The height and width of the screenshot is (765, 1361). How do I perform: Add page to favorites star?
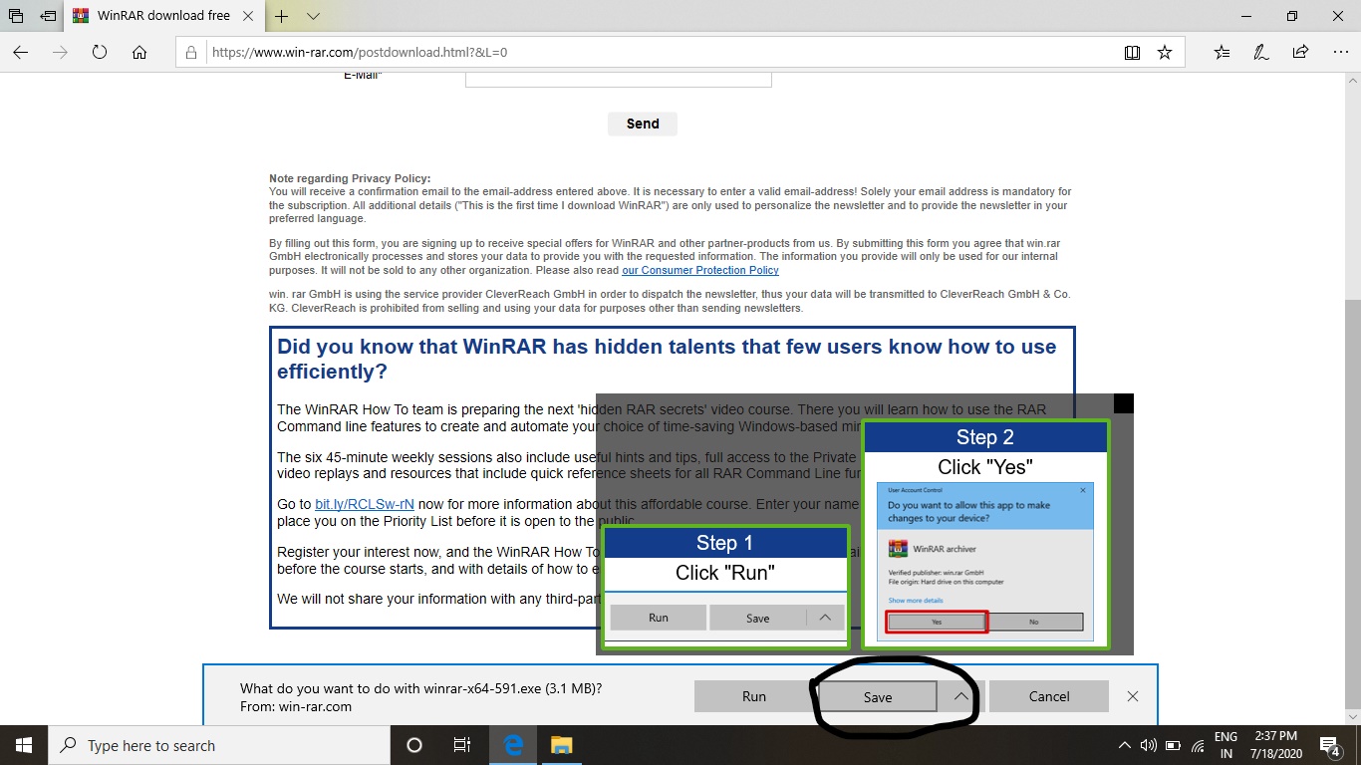(1165, 52)
